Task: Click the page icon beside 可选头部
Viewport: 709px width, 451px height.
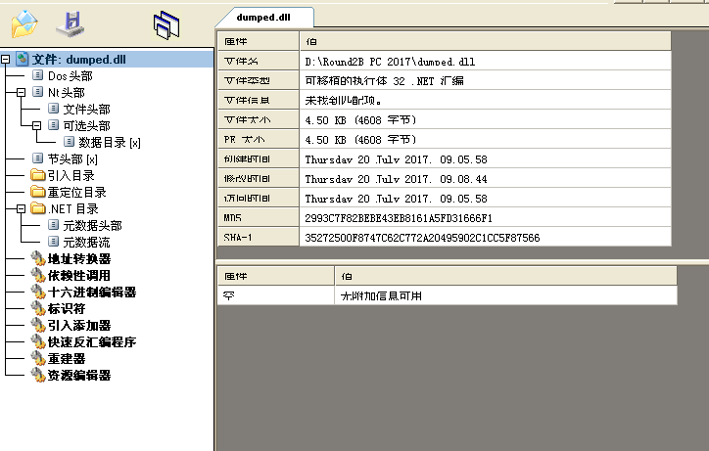Action: pos(53,125)
